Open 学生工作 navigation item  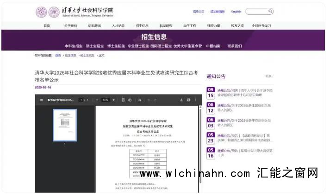coord(190,26)
